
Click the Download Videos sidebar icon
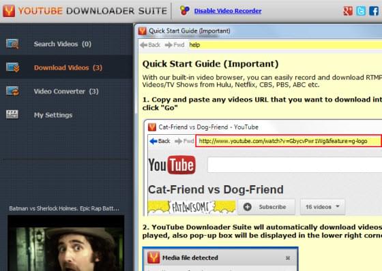[x=12, y=67]
